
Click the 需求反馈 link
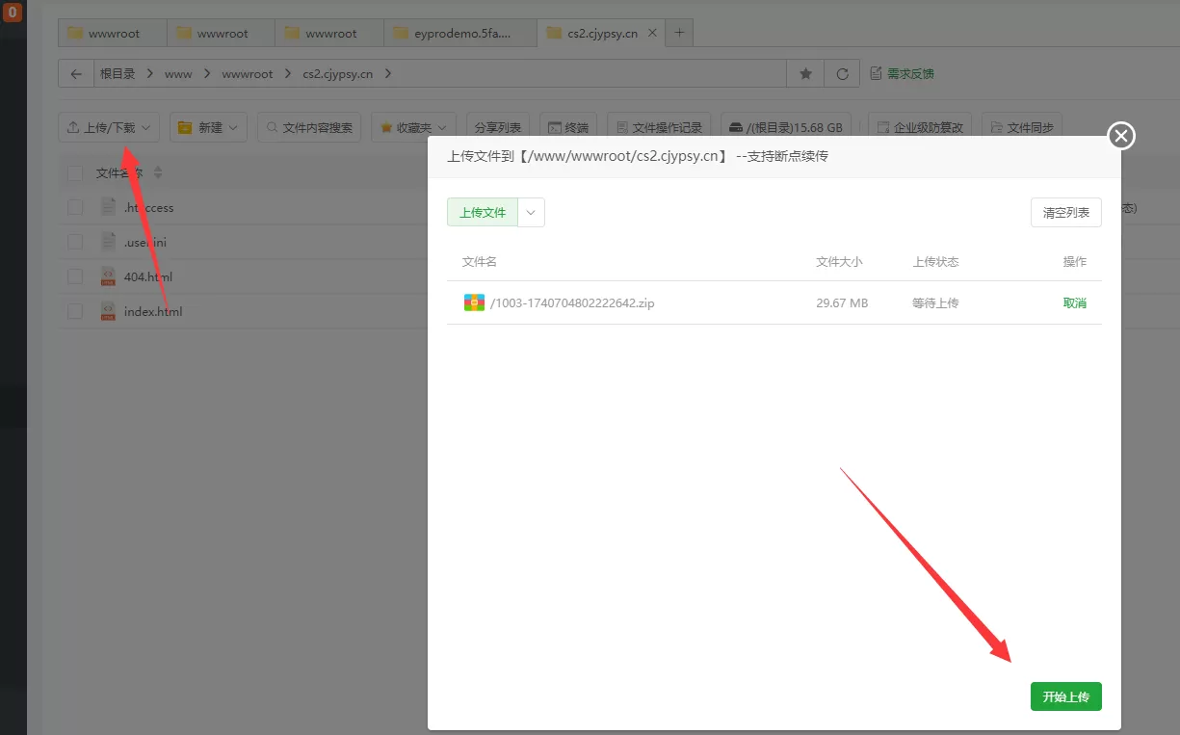pos(902,74)
